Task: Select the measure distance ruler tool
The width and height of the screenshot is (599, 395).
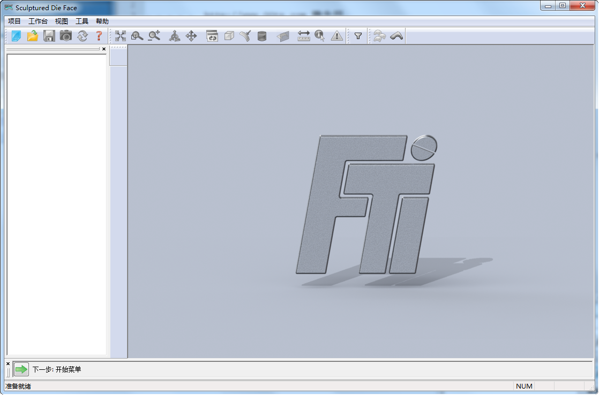Action: [304, 36]
